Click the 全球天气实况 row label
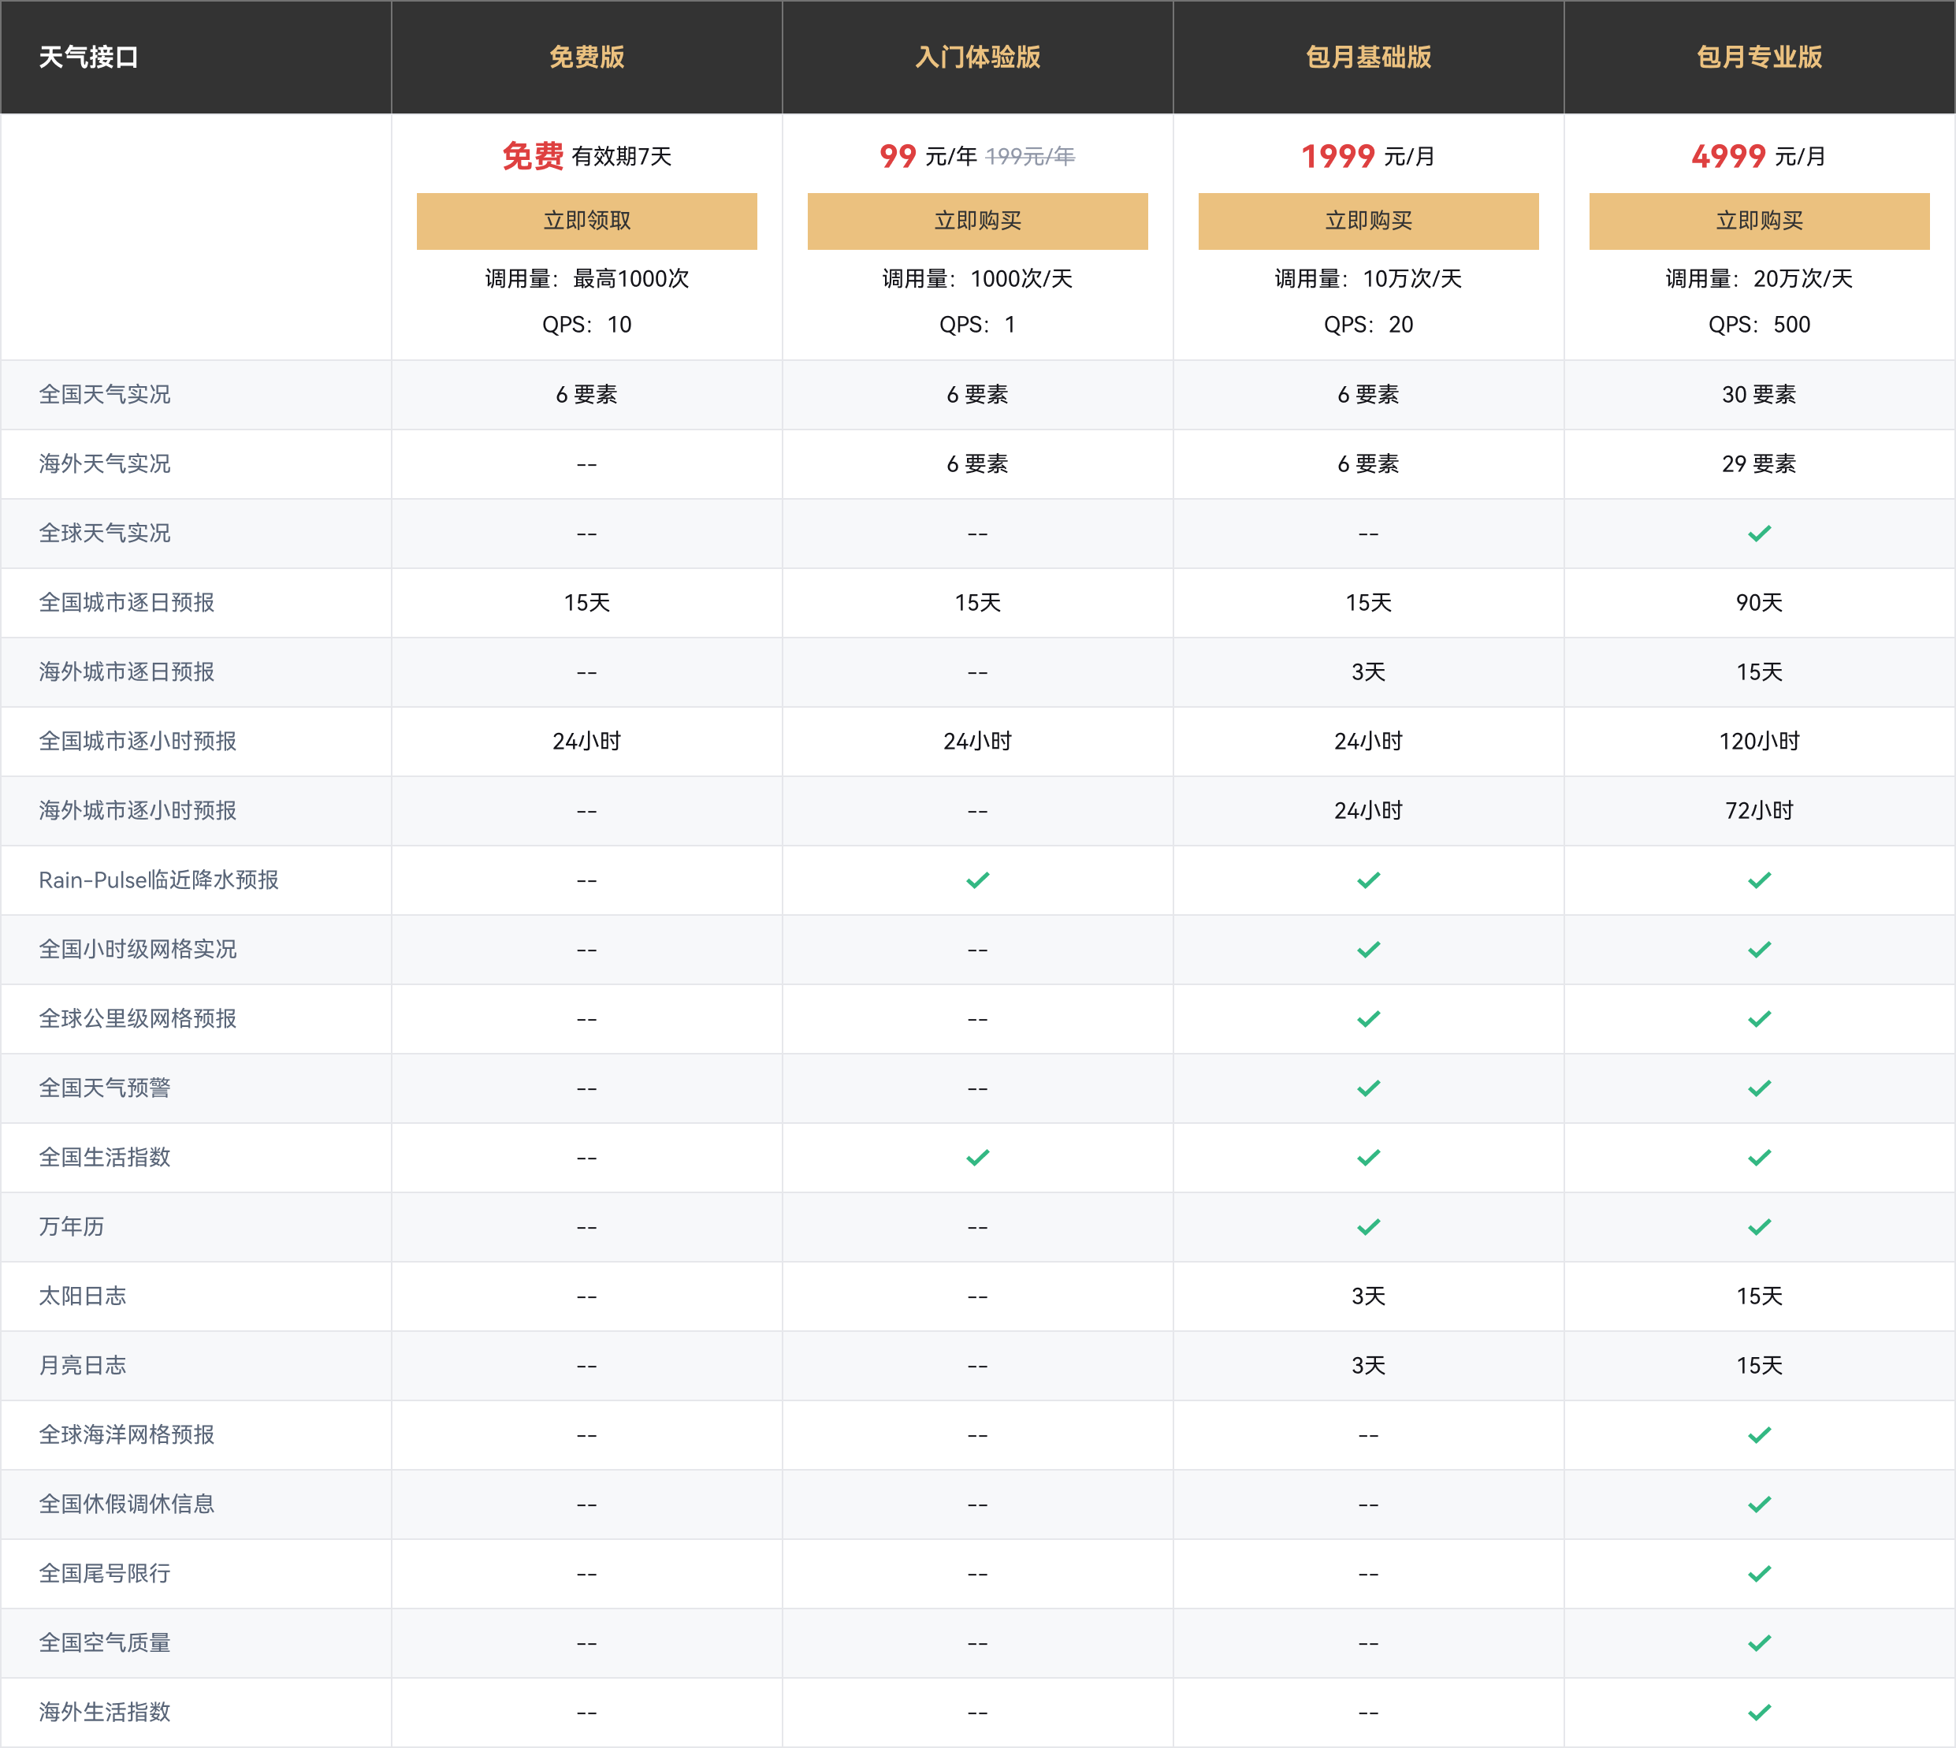 tap(105, 533)
